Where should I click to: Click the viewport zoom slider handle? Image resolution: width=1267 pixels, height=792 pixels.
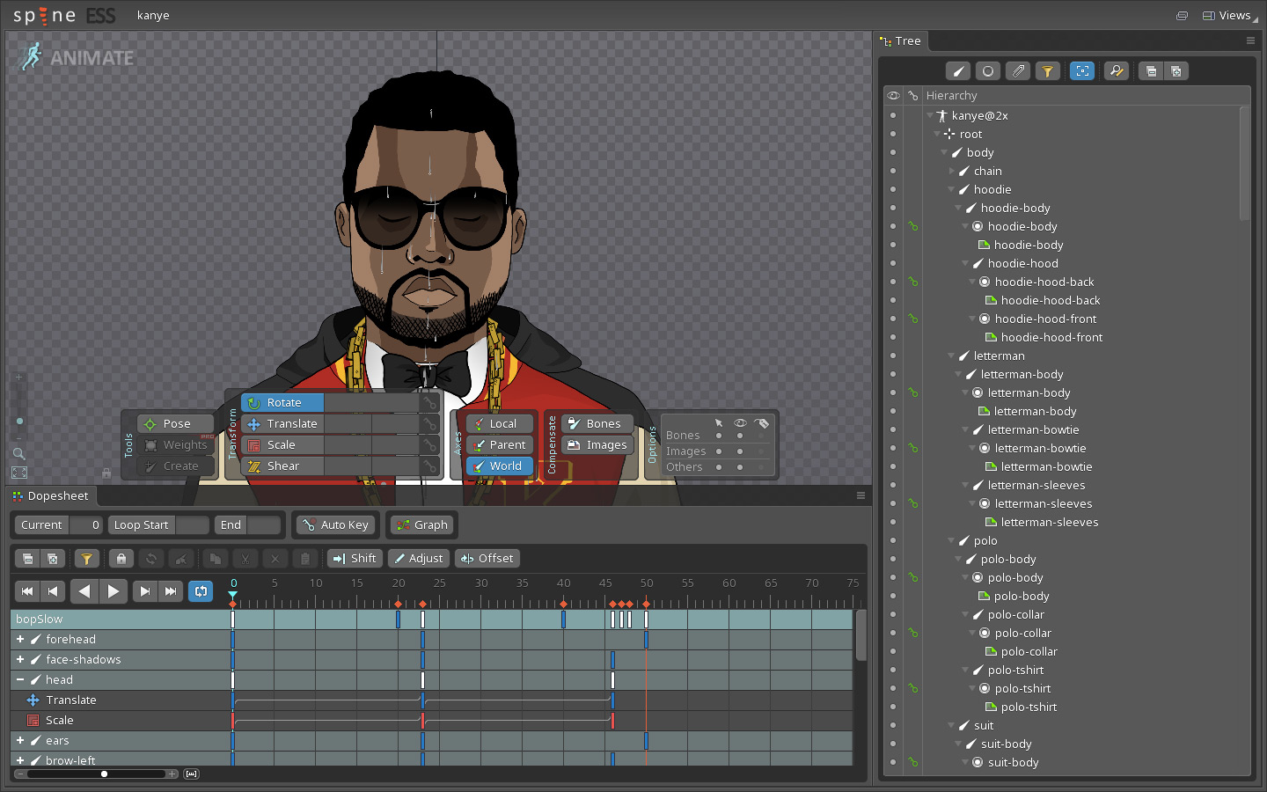[19, 422]
